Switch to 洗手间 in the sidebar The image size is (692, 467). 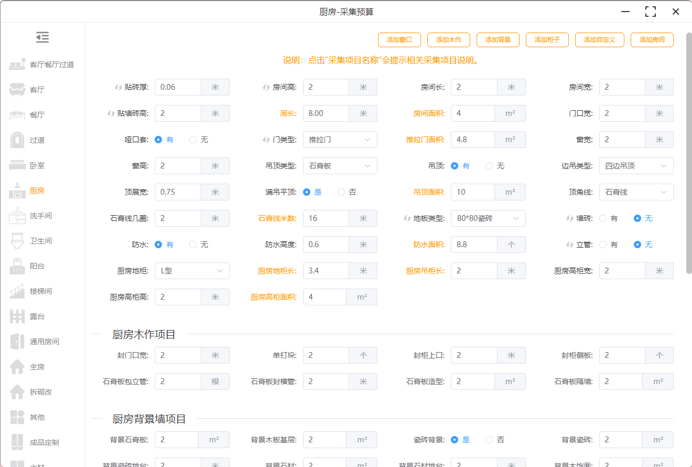40,216
